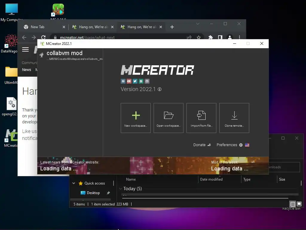Open MCreator's Twitter icon
Screen dimensions: 306x230
coord(135,81)
